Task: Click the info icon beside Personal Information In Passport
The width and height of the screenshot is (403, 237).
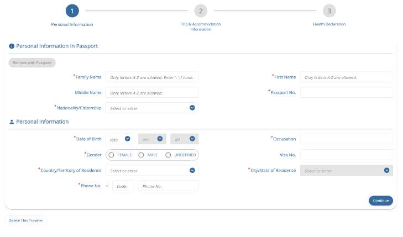Action: (x=12, y=46)
